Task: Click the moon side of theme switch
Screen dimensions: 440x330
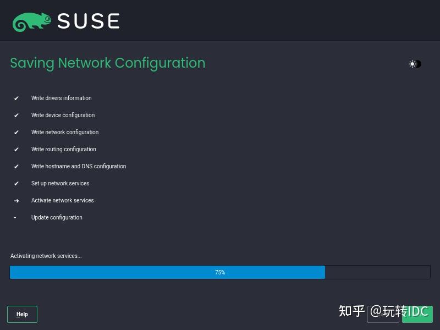Action: pyautogui.click(x=418, y=64)
